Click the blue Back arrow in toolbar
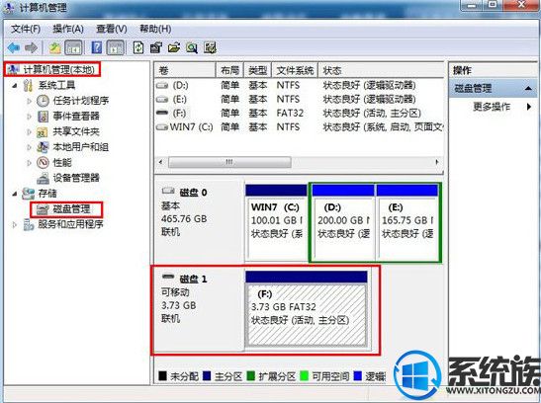The width and height of the screenshot is (541, 403). click(14, 47)
